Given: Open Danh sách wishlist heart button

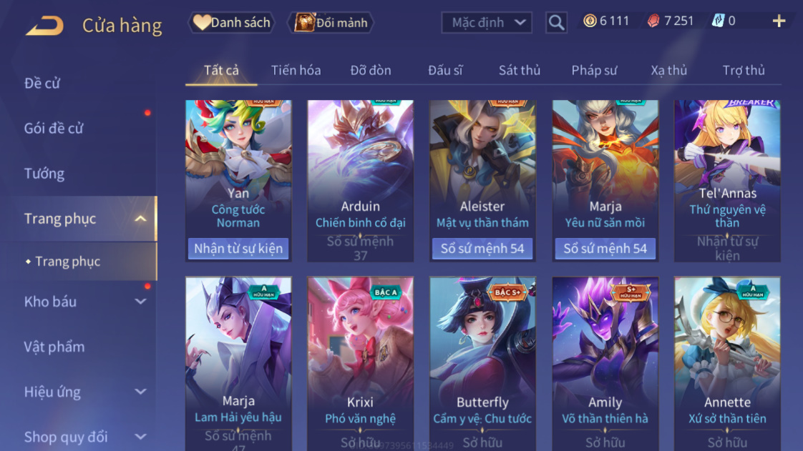Looking at the screenshot, I should click(231, 22).
